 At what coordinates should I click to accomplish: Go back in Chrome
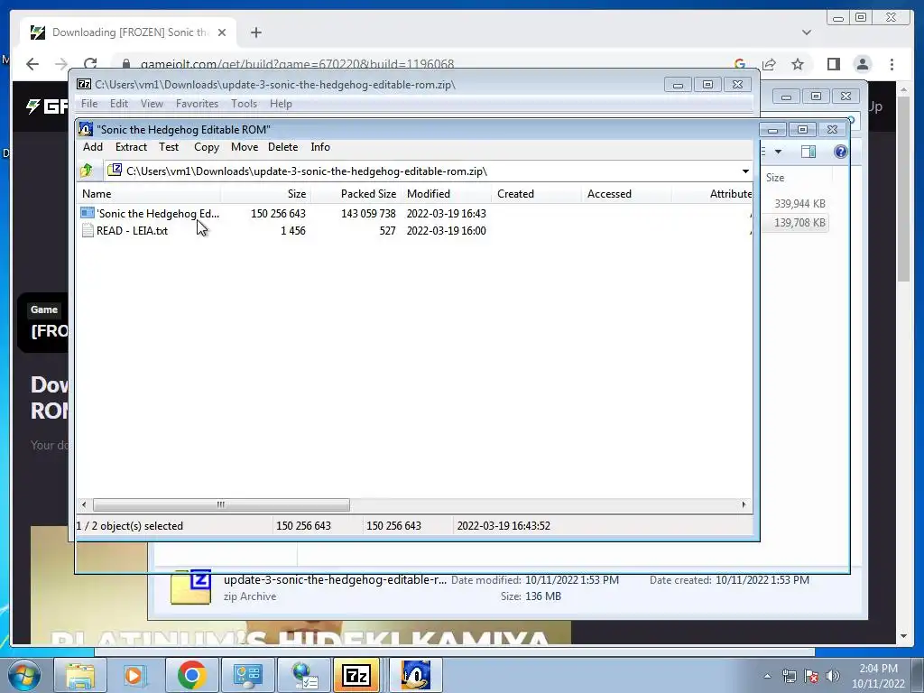click(x=32, y=64)
